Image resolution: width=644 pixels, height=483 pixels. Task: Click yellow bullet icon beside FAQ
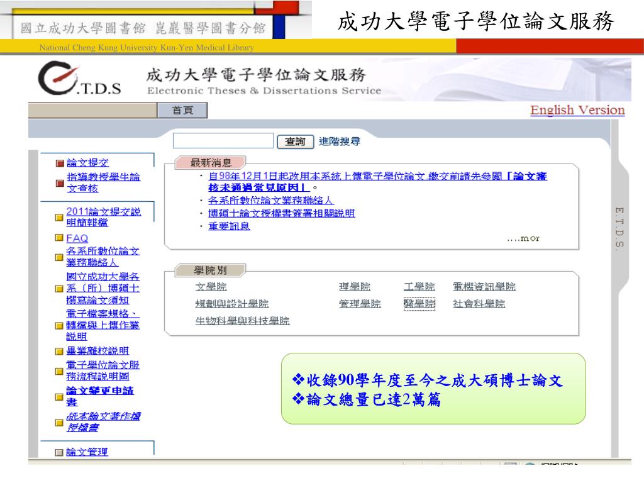pos(59,238)
